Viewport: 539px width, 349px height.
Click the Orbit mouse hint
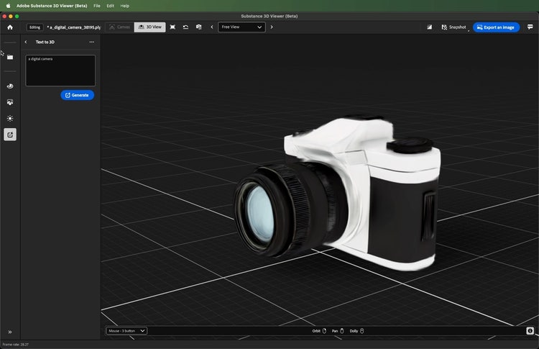click(319, 331)
